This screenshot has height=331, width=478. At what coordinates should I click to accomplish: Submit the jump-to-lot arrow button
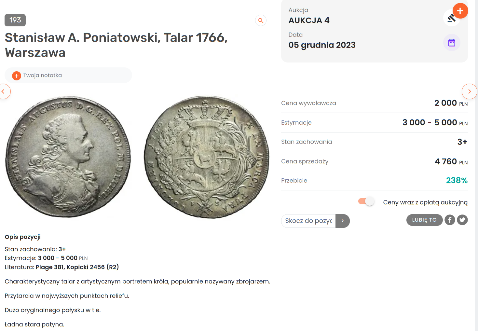(x=342, y=221)
